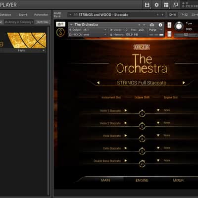Toggle minimized view icon in header
This screenshot has height=198, width=198.
tap(175, 5)
